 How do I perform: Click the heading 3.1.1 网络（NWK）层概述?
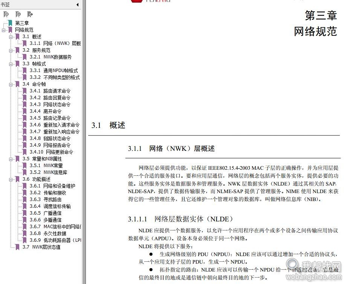(171, 149)
